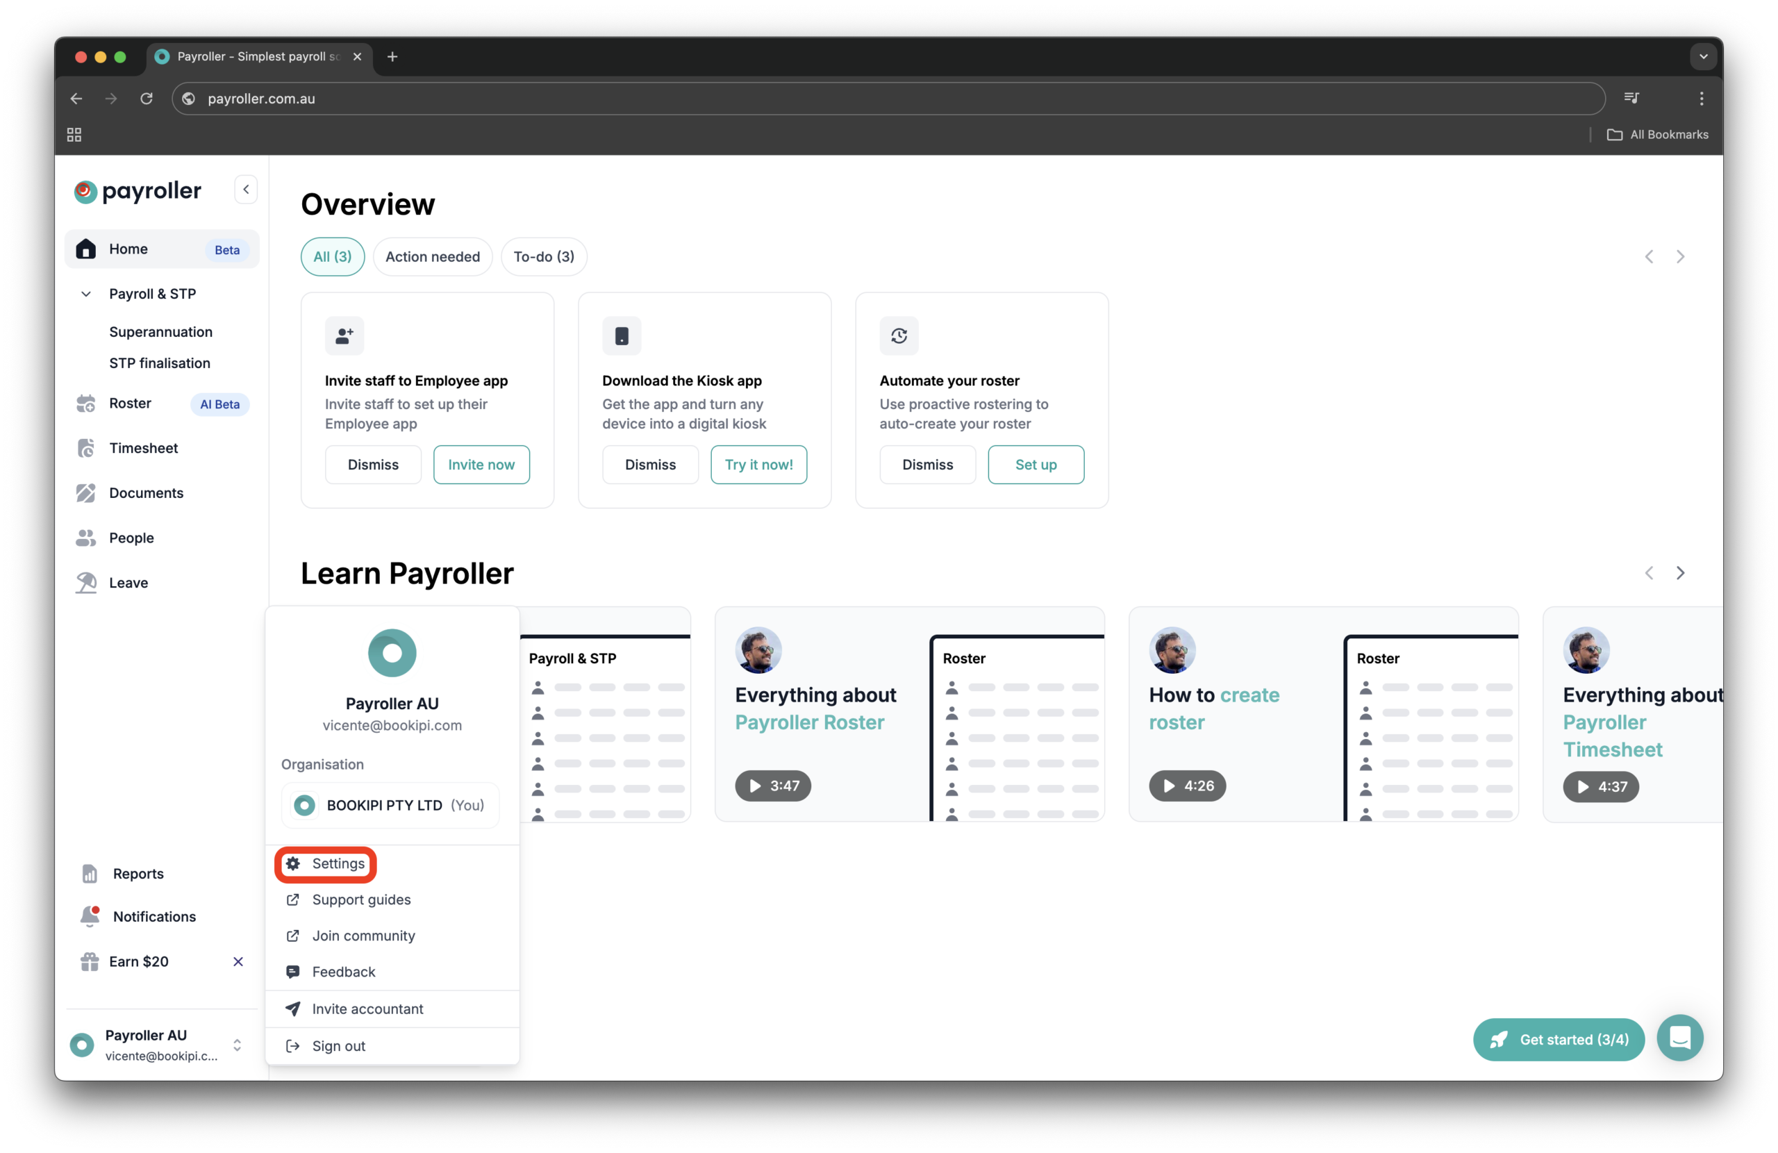The image size is (1778, 1153).
Task: Open Home from the sidebar icon
Action: click(86, 249)
